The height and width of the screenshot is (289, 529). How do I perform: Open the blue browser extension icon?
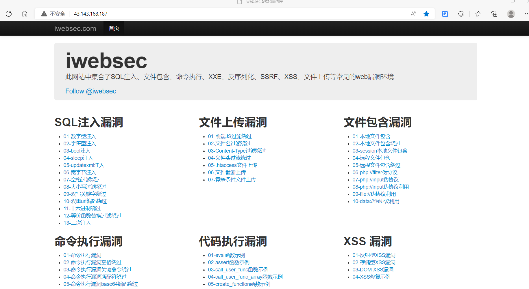pos(445,14)
